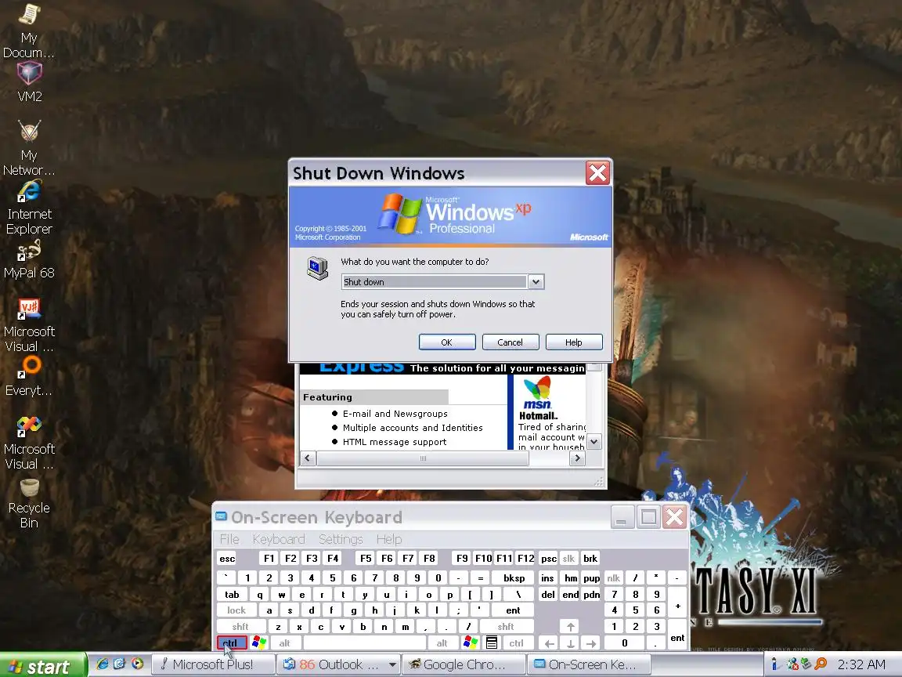Viewport: 902px width, 677px height.
Task: Click the taskbar clock showing 2:32 AM
Action: [x=861, y=664]
